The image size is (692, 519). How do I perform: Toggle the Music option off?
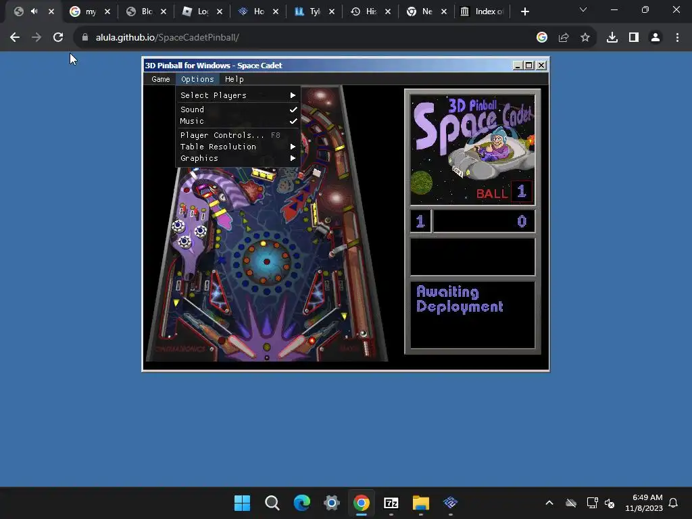point(238,121)
